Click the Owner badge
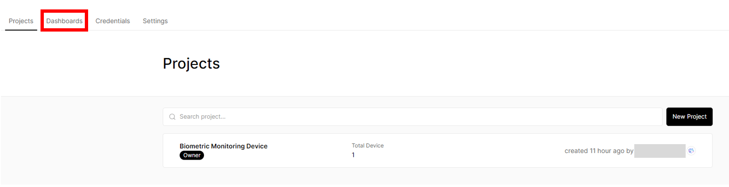 tap(192, 155)
